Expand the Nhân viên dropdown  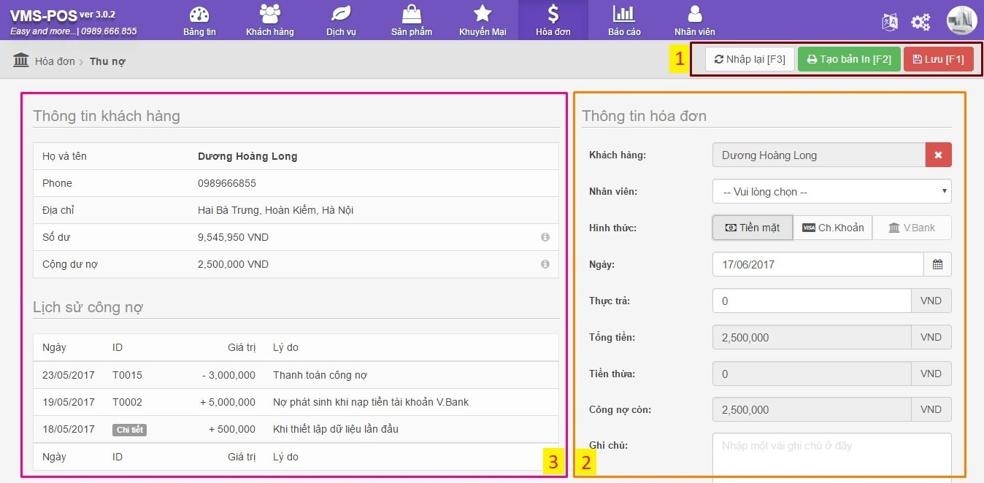click(831, 191)
